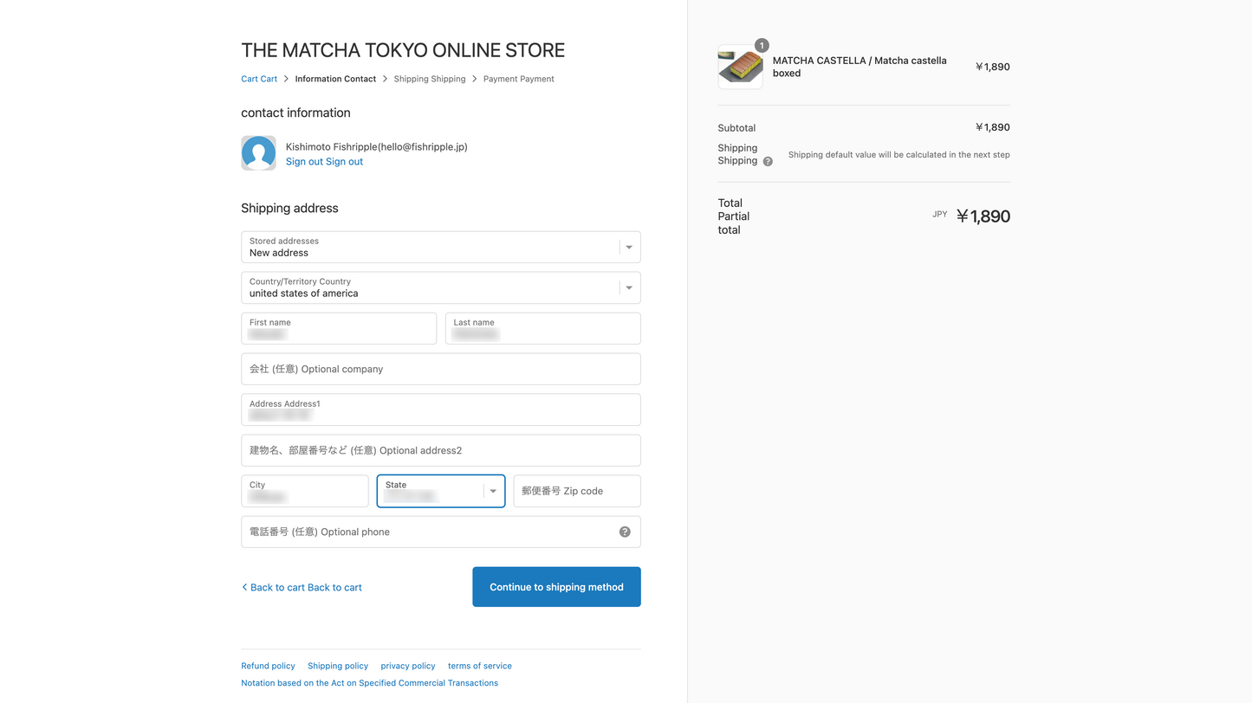The image size is (1252, 703).
Task: Open the Shipping policy footer link
Action: (x=338, y=666)
